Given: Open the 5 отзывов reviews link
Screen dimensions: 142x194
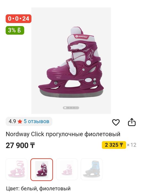Looking at the screenshot, I should click(36, 121).
